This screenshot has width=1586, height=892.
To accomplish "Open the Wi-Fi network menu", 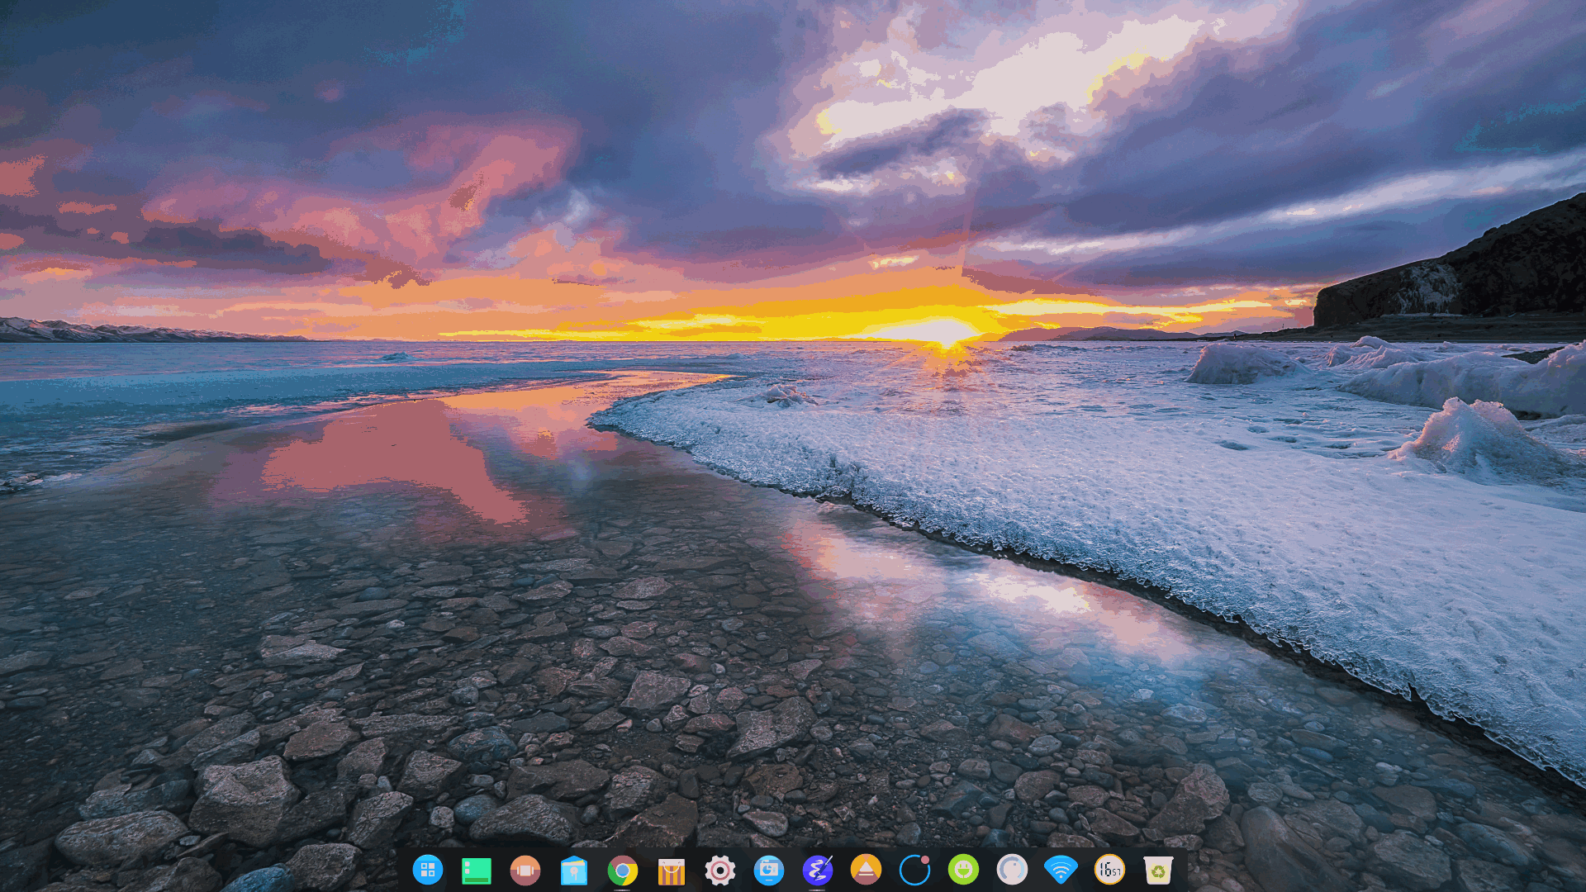I will coord(1061,870).
